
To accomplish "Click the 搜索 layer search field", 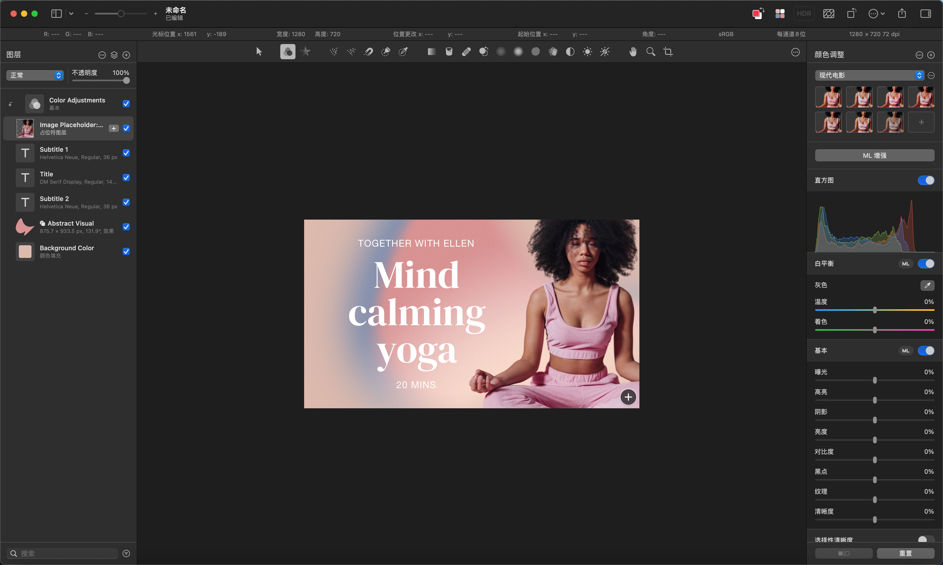I will (x=62, y=553).
